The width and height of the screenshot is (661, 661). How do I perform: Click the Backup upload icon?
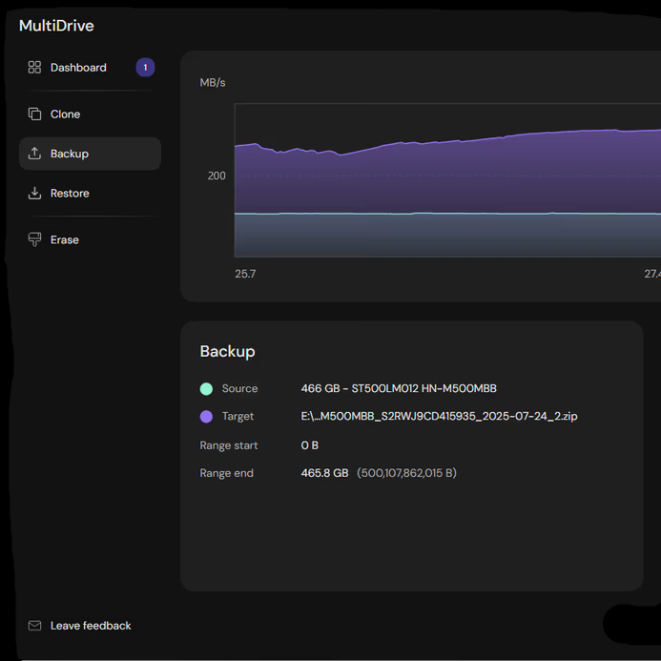pos(34,154)
